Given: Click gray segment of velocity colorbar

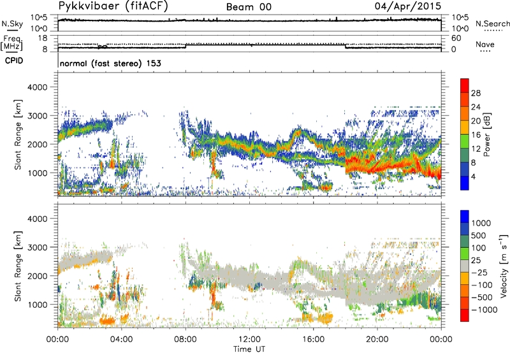Looking at the screenshot, I should pos(465,266).
